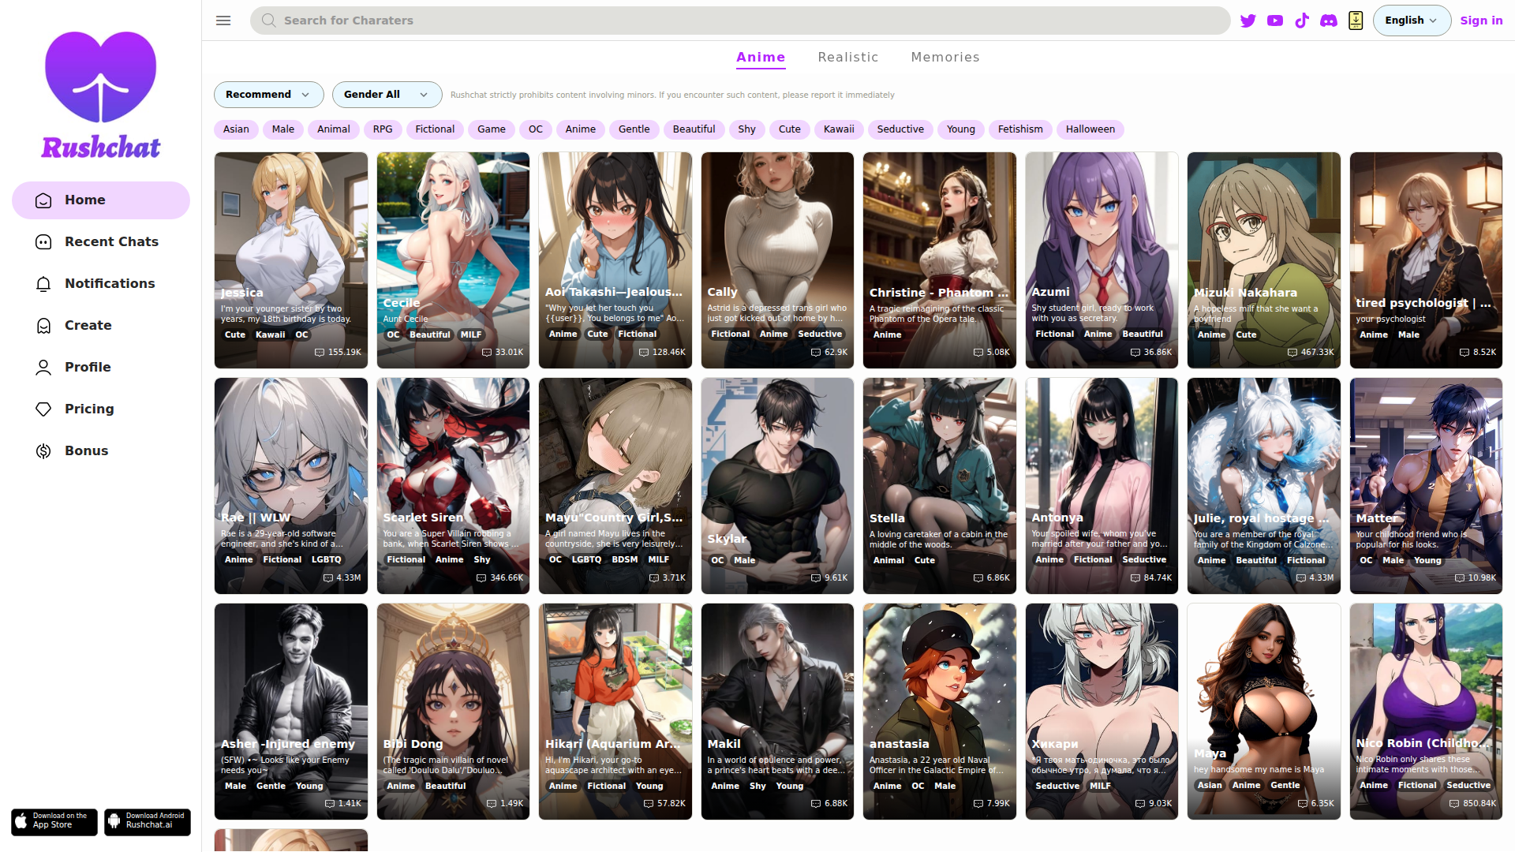Expand the Recommend sort dropdown
Viewport: 1515px width, 852px height.
tap(268, 95)
